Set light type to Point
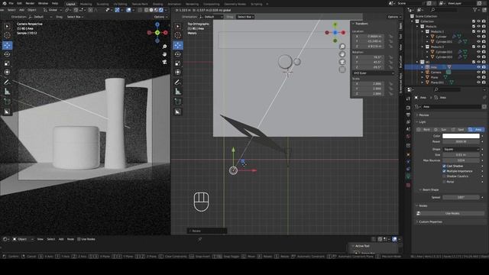The width and height of the screenshot is (489, 275). 424,129
